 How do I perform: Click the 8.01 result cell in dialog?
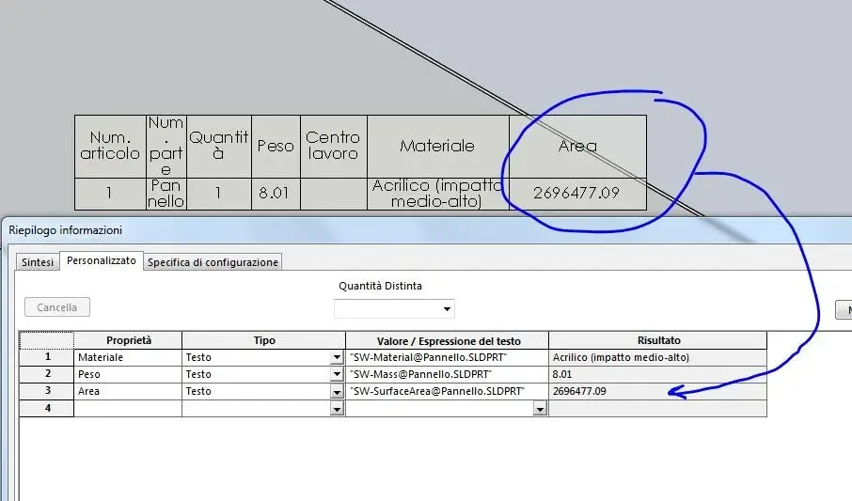[658, 374]
